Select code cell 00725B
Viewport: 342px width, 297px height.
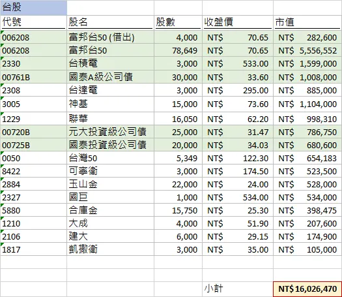(x=34, y=145)
